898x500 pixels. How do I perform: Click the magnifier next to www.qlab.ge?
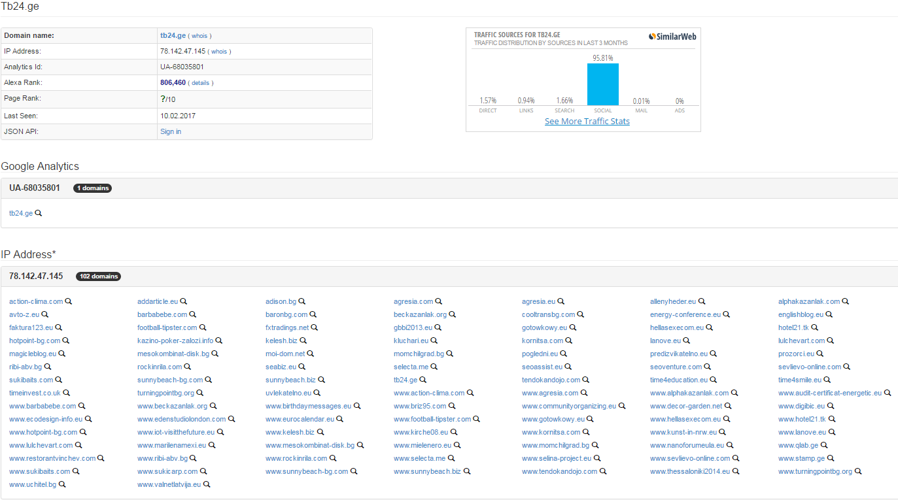(824, 445)
